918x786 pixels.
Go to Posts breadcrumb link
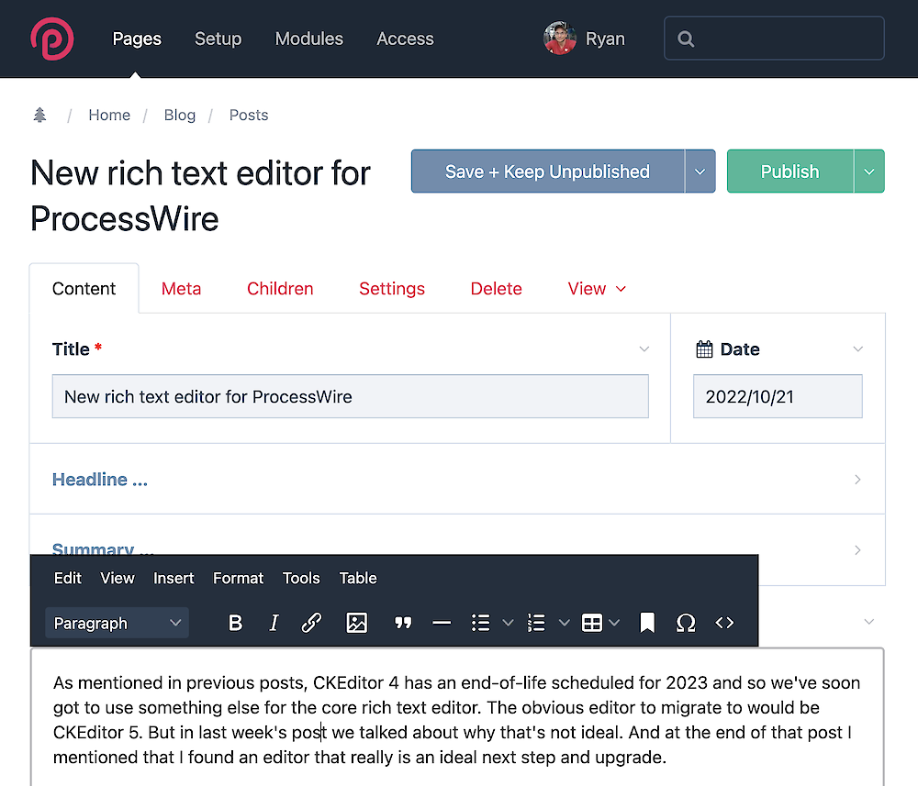click(x=248, y=115)
